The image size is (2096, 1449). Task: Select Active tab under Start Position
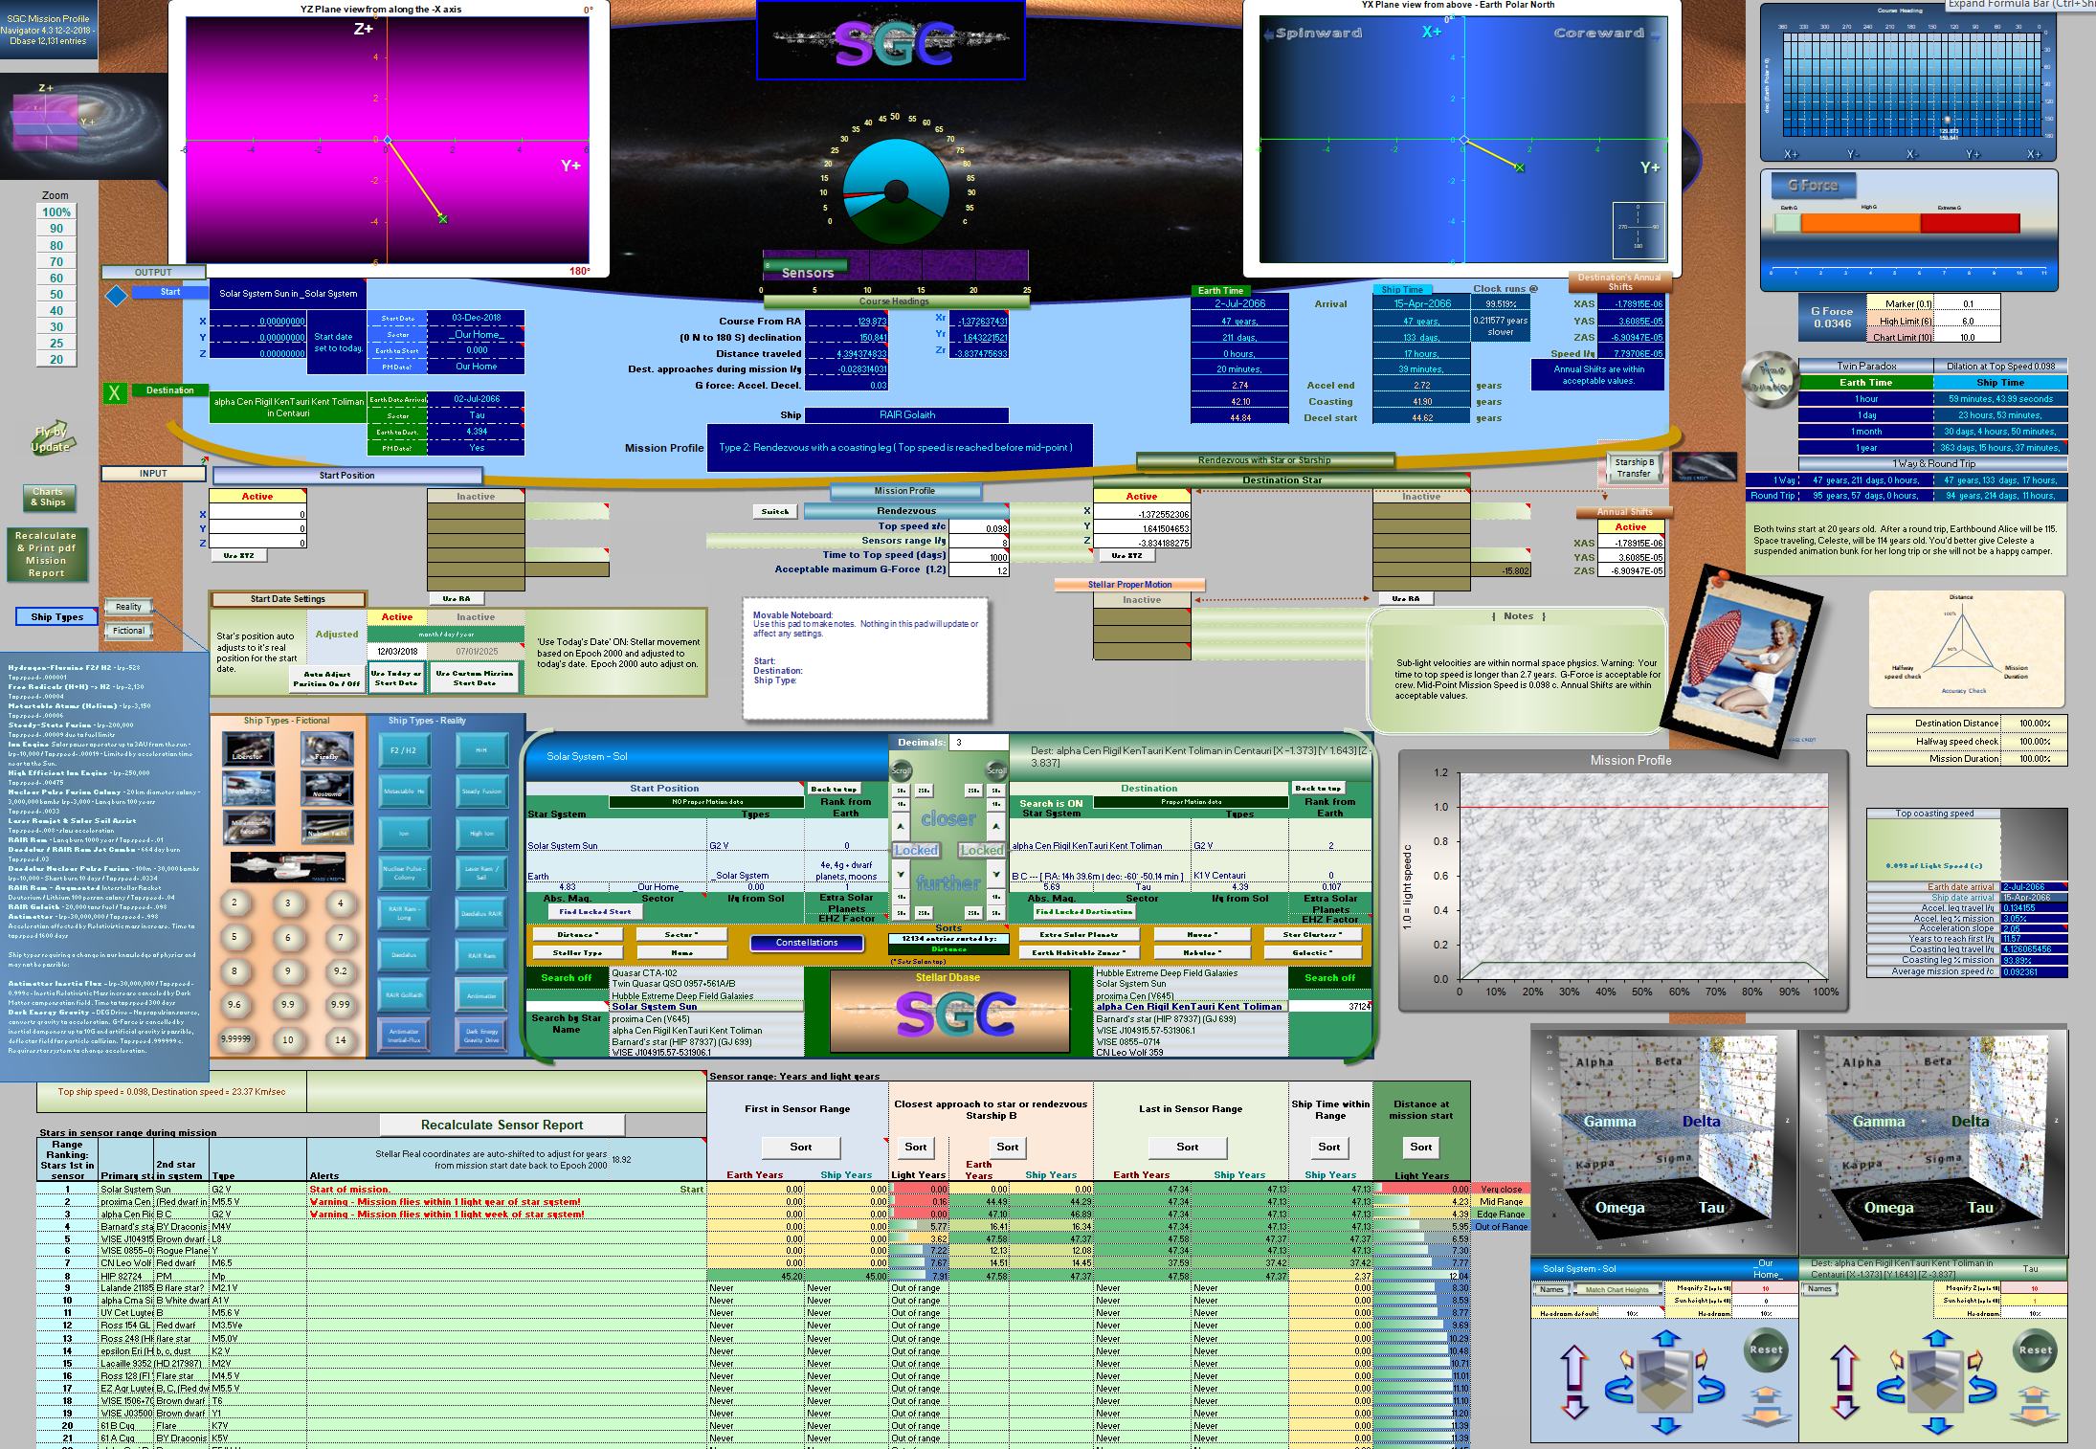click(x=257, y=496)
